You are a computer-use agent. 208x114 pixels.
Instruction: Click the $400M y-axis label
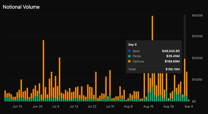(197, 16)
